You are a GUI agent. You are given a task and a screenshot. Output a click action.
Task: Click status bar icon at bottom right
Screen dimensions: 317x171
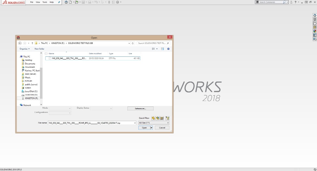315,170
